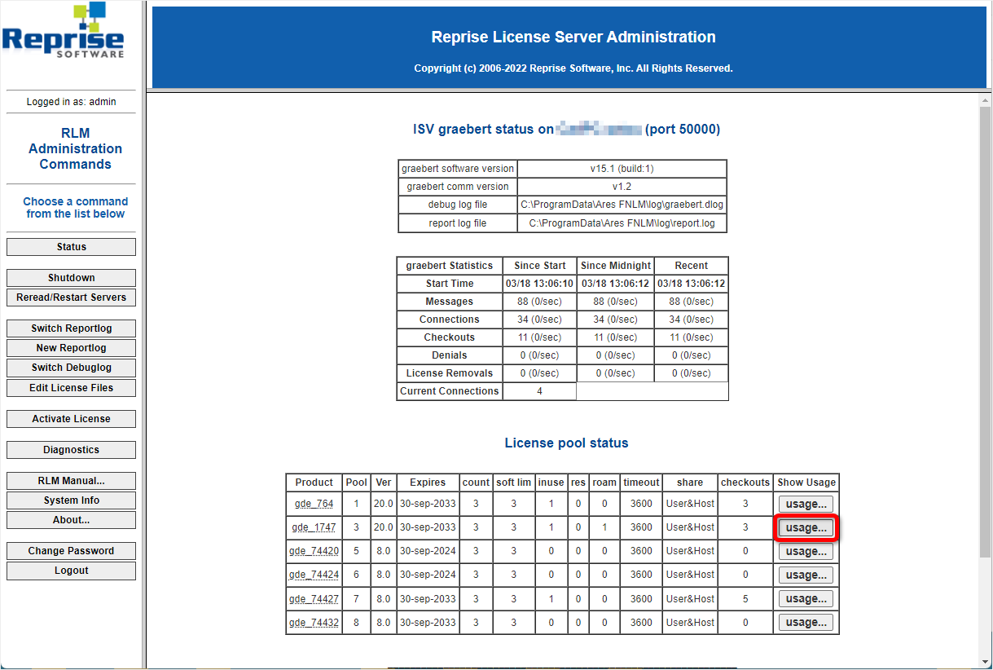
Task: Open the About dialog
Action: pyautogui.click(x=72, y=520)
